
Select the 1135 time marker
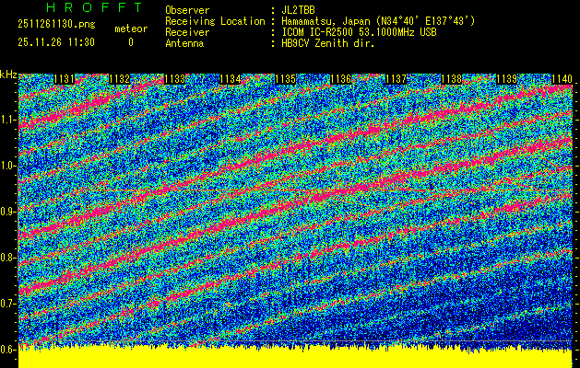(286, 79)
